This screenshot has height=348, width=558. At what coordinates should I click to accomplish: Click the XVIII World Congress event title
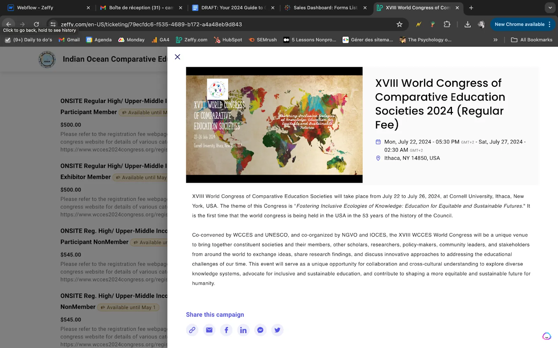point(440,103)
